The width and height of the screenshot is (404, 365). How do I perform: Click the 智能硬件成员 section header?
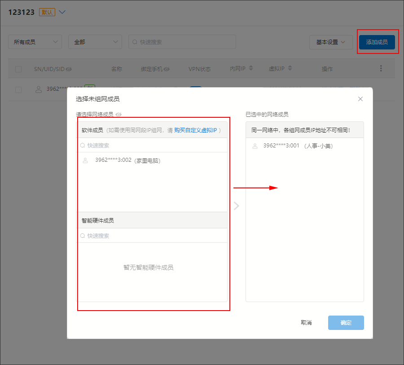tap(153, 220)
